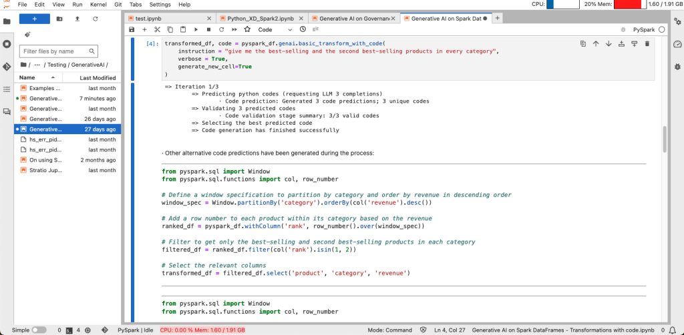Toggle the Simple mode switch
This screenshot has width=684, height=335.
coord(39,330)
